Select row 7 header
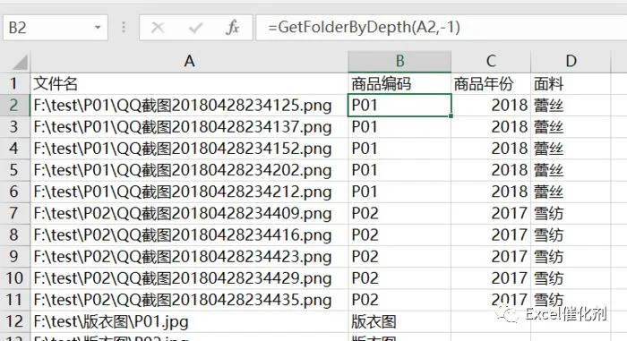The height and width of the screenshot is (341, 627). click(15, 213)
